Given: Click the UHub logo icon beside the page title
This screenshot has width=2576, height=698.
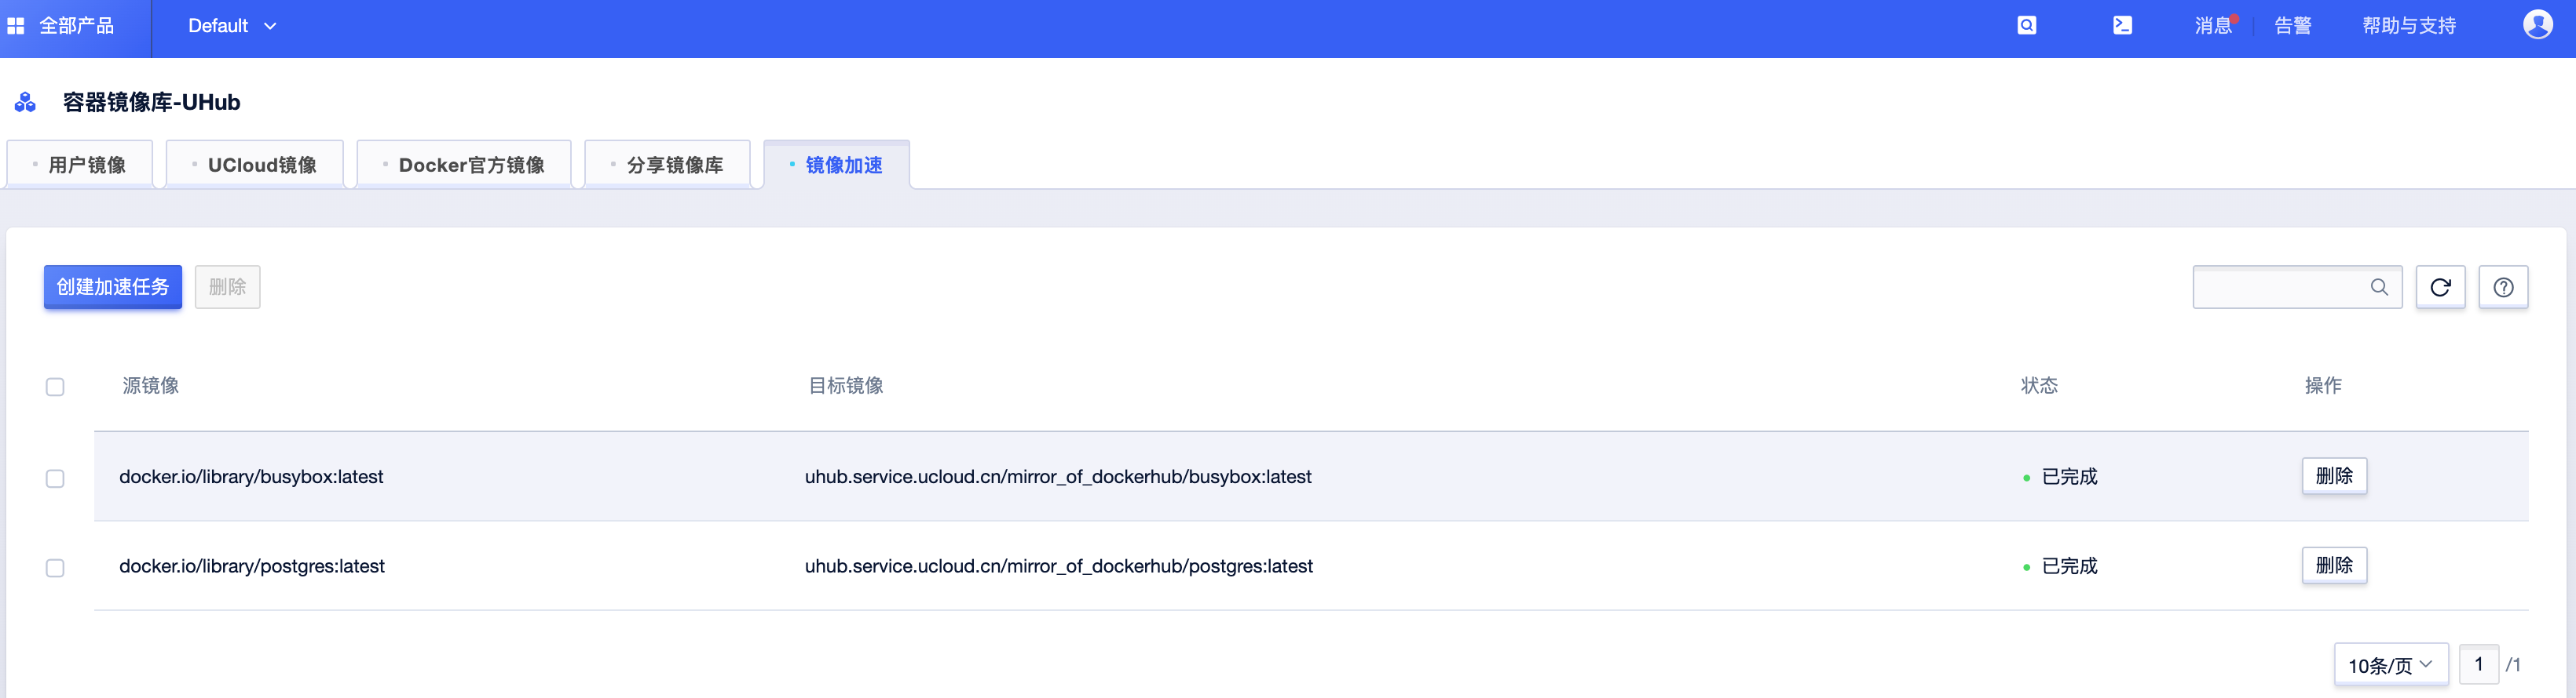Looking at the screenshot, I should pos(24,101).
